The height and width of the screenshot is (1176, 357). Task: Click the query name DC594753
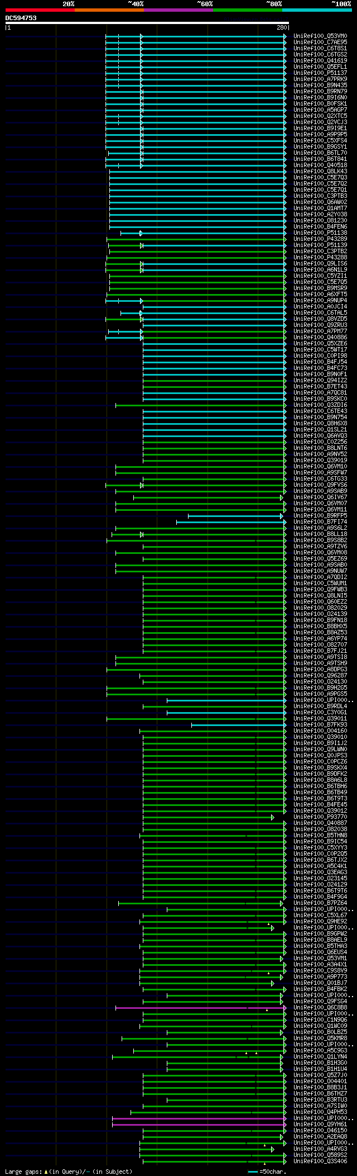coord(21,18)
